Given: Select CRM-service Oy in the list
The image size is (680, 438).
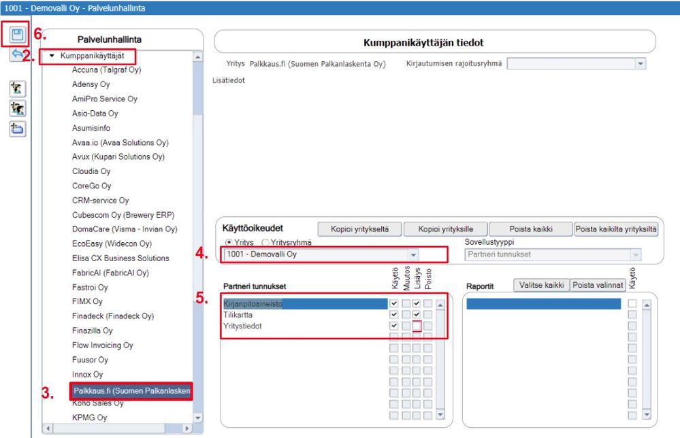Looking at the screenshot, I should coord(101,201).
